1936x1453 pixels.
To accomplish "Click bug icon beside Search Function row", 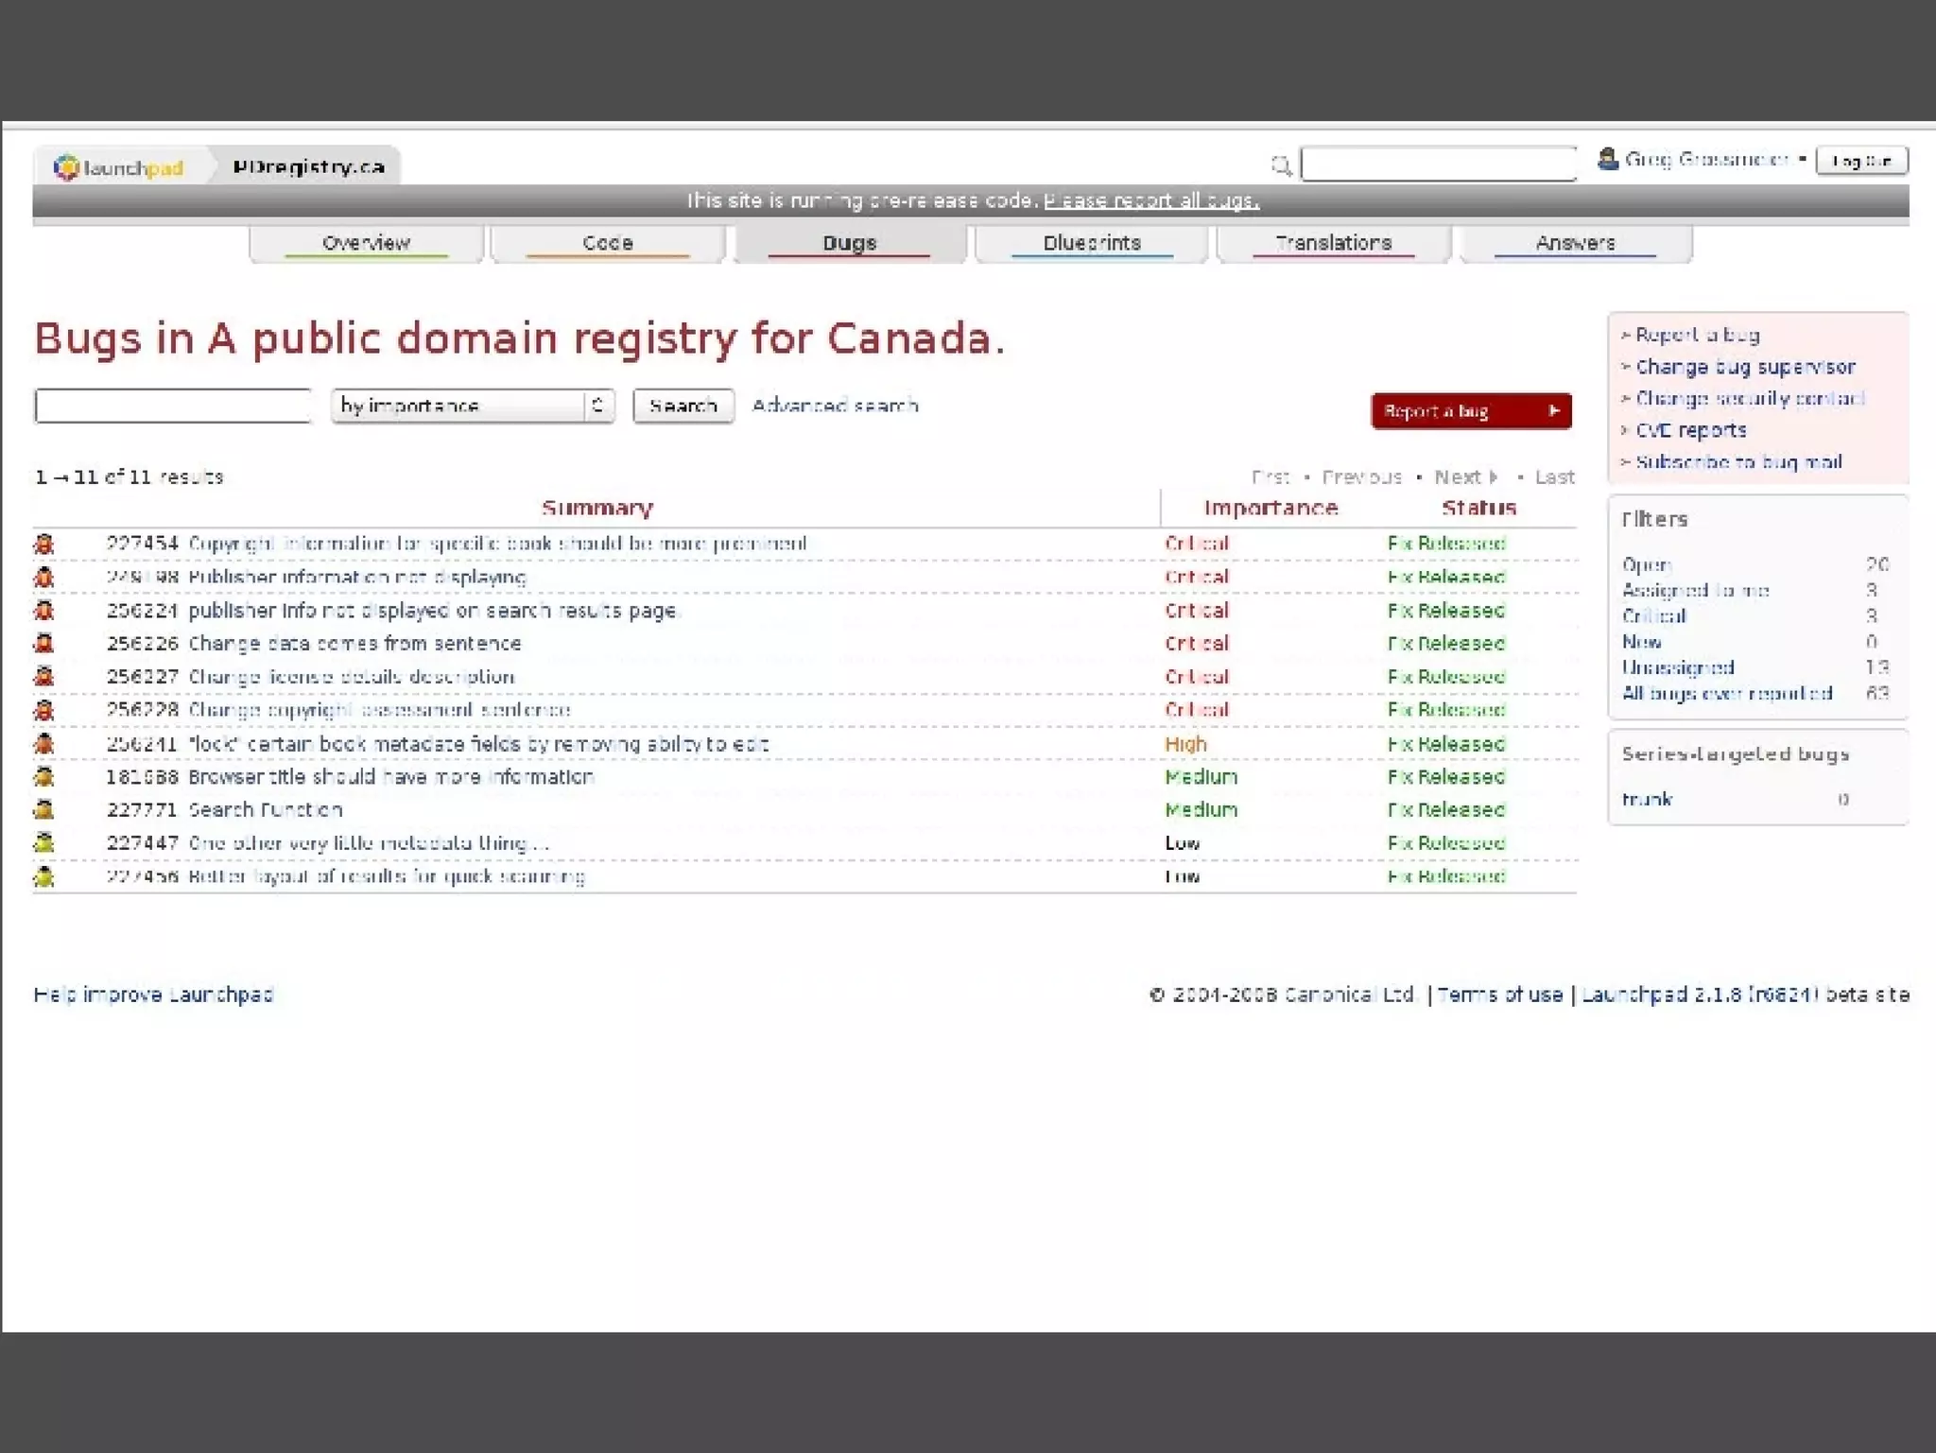I will pyautogui.click(x=44, y=810).
